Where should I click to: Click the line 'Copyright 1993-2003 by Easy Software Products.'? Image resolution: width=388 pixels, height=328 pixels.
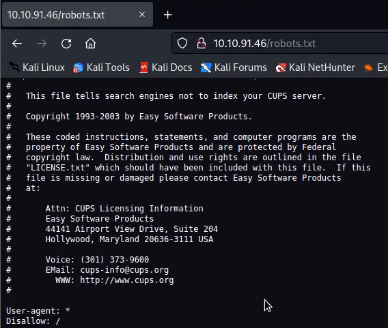(x=139, y=117)
